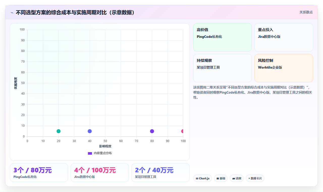Click the 数据卡片 tag chip

tap(255, 178)
